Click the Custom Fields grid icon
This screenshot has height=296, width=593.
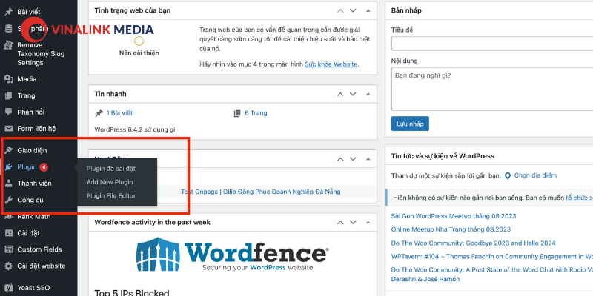coord(8,249)
